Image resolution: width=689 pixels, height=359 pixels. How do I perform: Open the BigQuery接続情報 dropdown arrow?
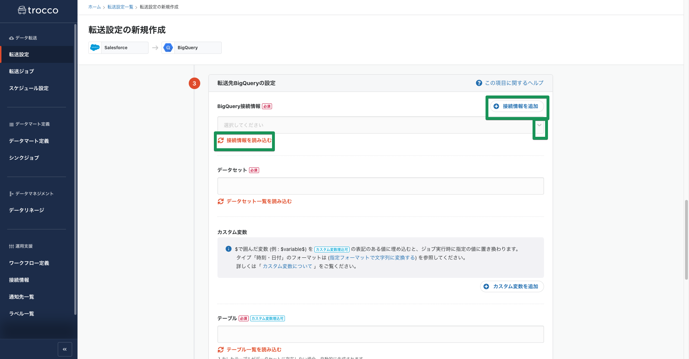coord(539,125)
